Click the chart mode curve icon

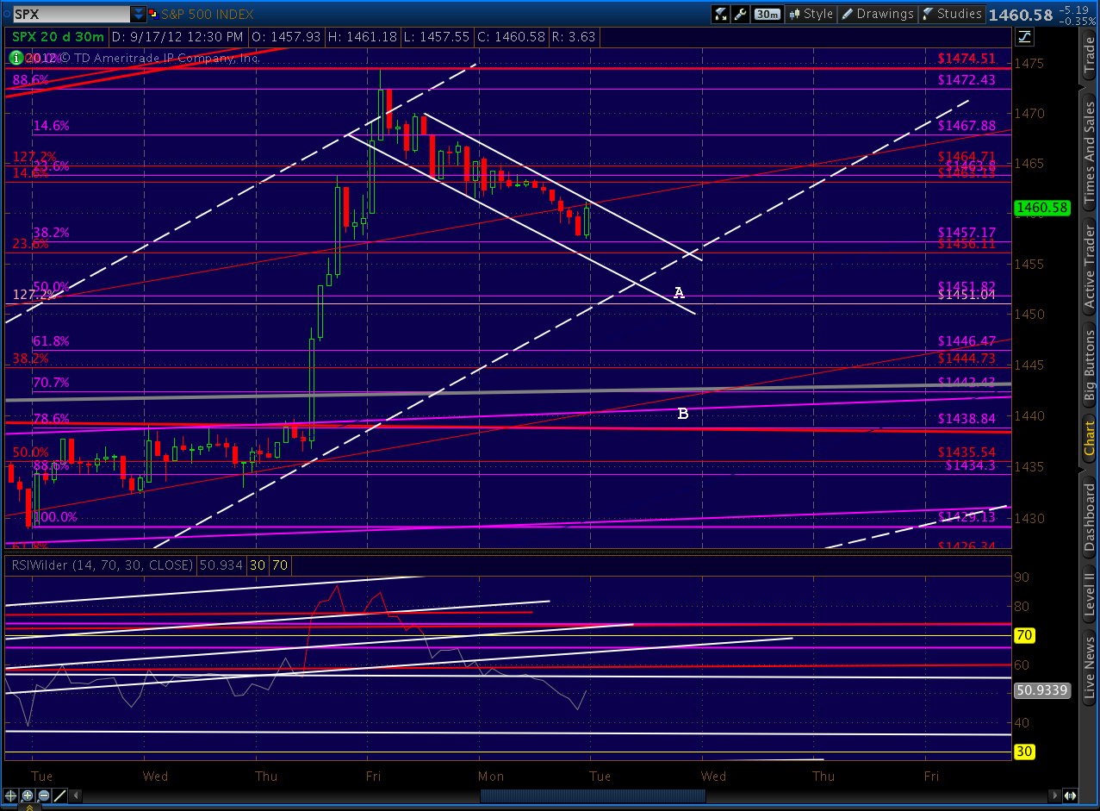point(1024,36)
